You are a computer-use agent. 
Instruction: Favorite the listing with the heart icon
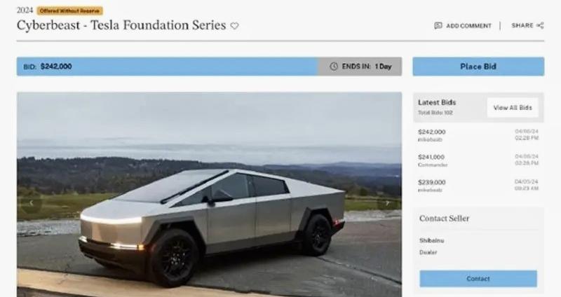click(x=234, y=26)
